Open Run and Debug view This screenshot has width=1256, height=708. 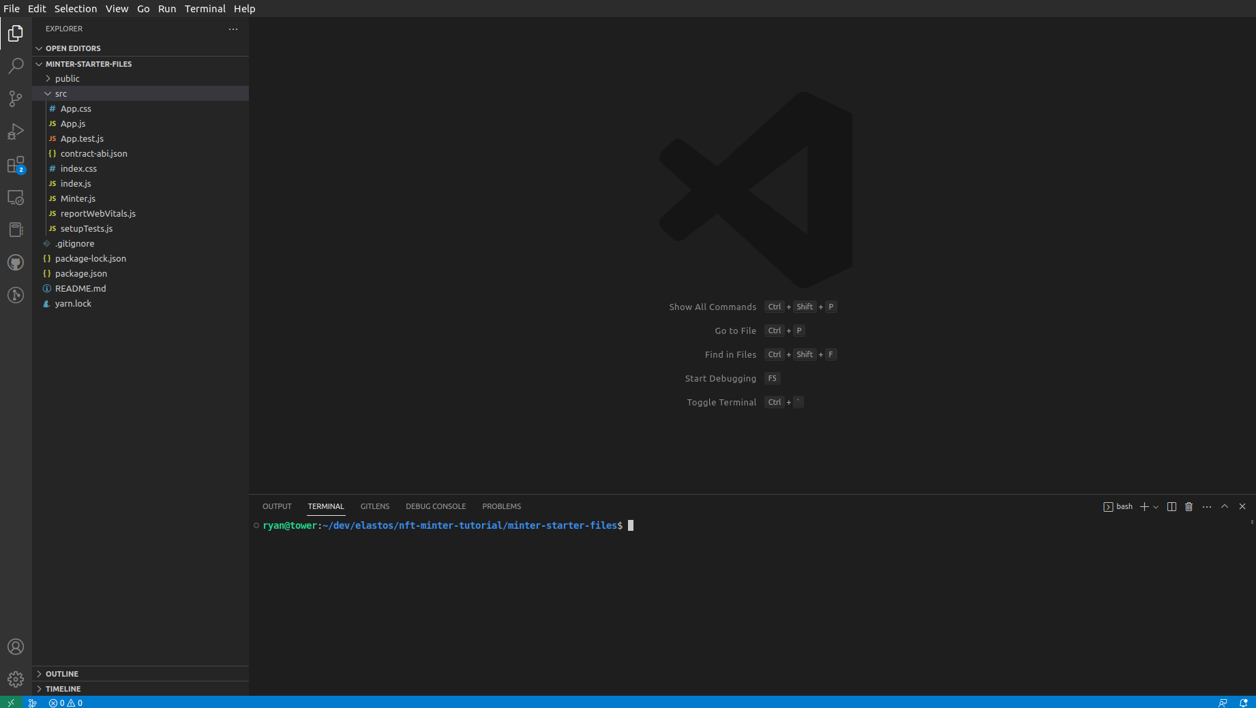tap(16, 132)
